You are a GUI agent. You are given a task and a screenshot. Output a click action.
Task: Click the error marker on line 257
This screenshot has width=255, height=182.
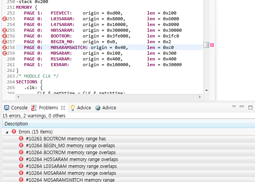click(5, 42)
